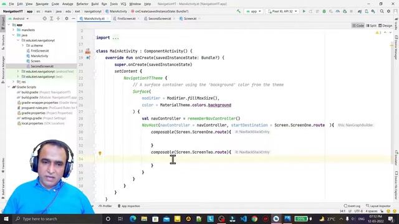This screenshot has width=399, height=224.
Task: Open IDE settings gear in top toolbar
Action: [x=388, y=11]
